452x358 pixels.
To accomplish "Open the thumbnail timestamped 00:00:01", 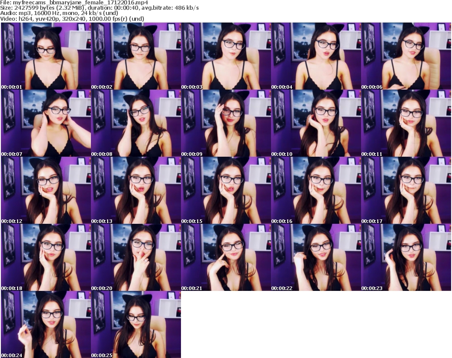I will click(46, 57).
